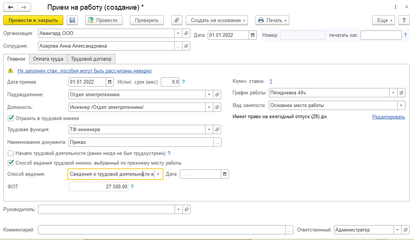This screenshot has width=414, height=240.
Task: Open calendar picker for document Дата
Action: [x=253, y=35]
